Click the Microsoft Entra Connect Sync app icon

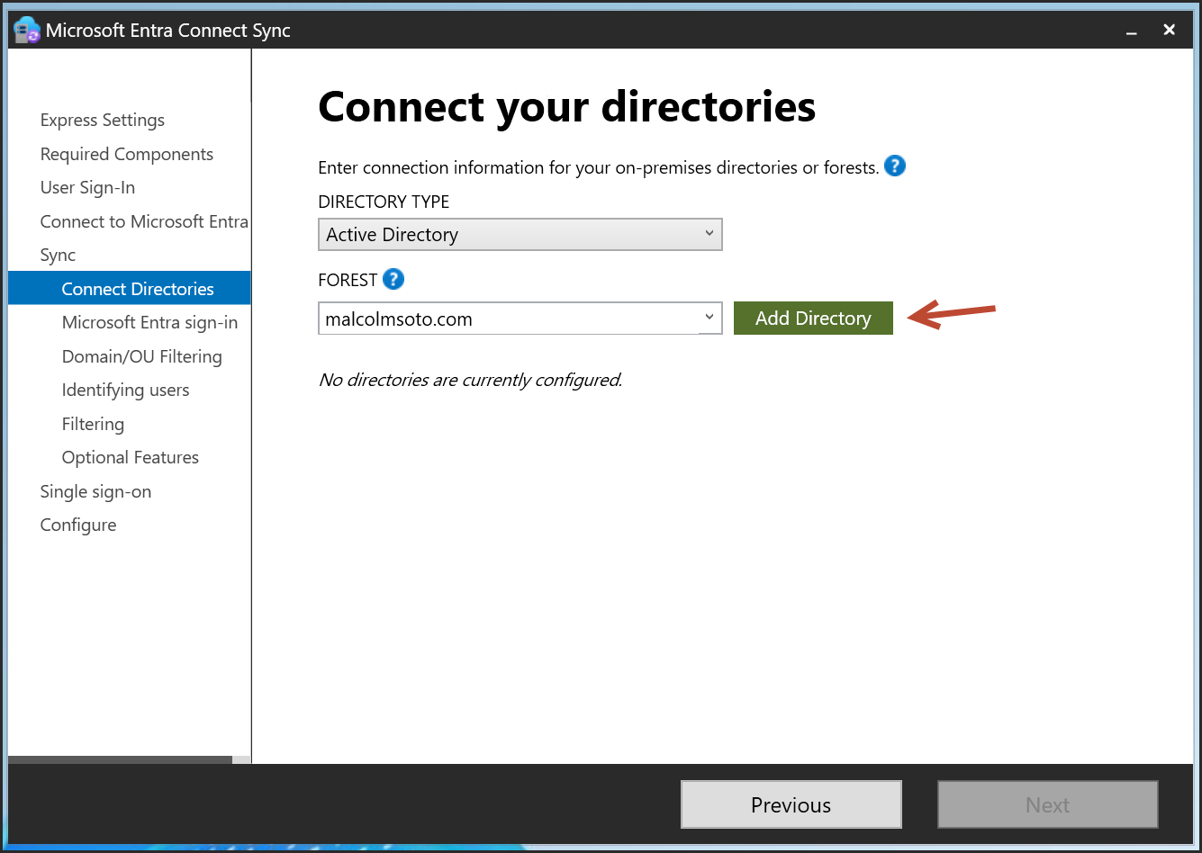point(27,30)
